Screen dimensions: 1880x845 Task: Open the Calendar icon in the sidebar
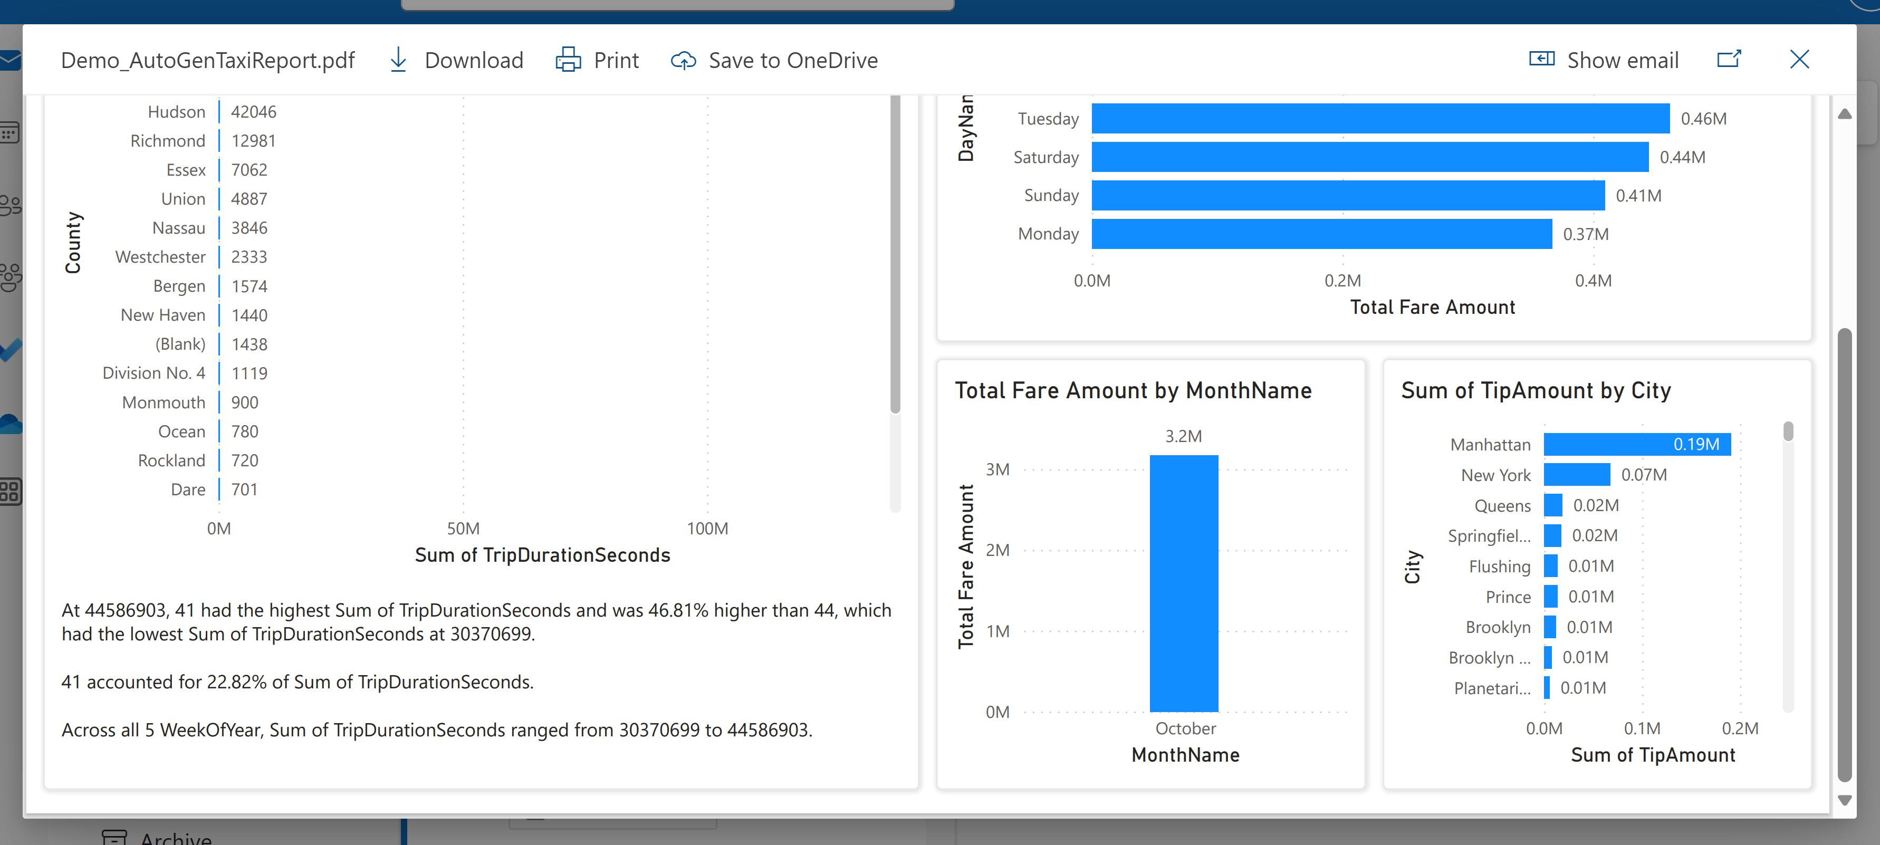[9, 133]
